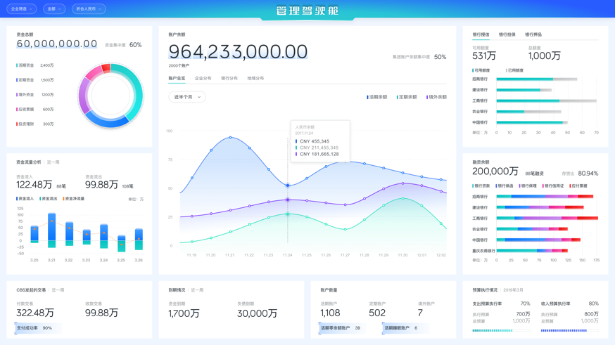615x345 pixels.
Task: Toggle the 活期余额 legend series
Action: [377, 97]
